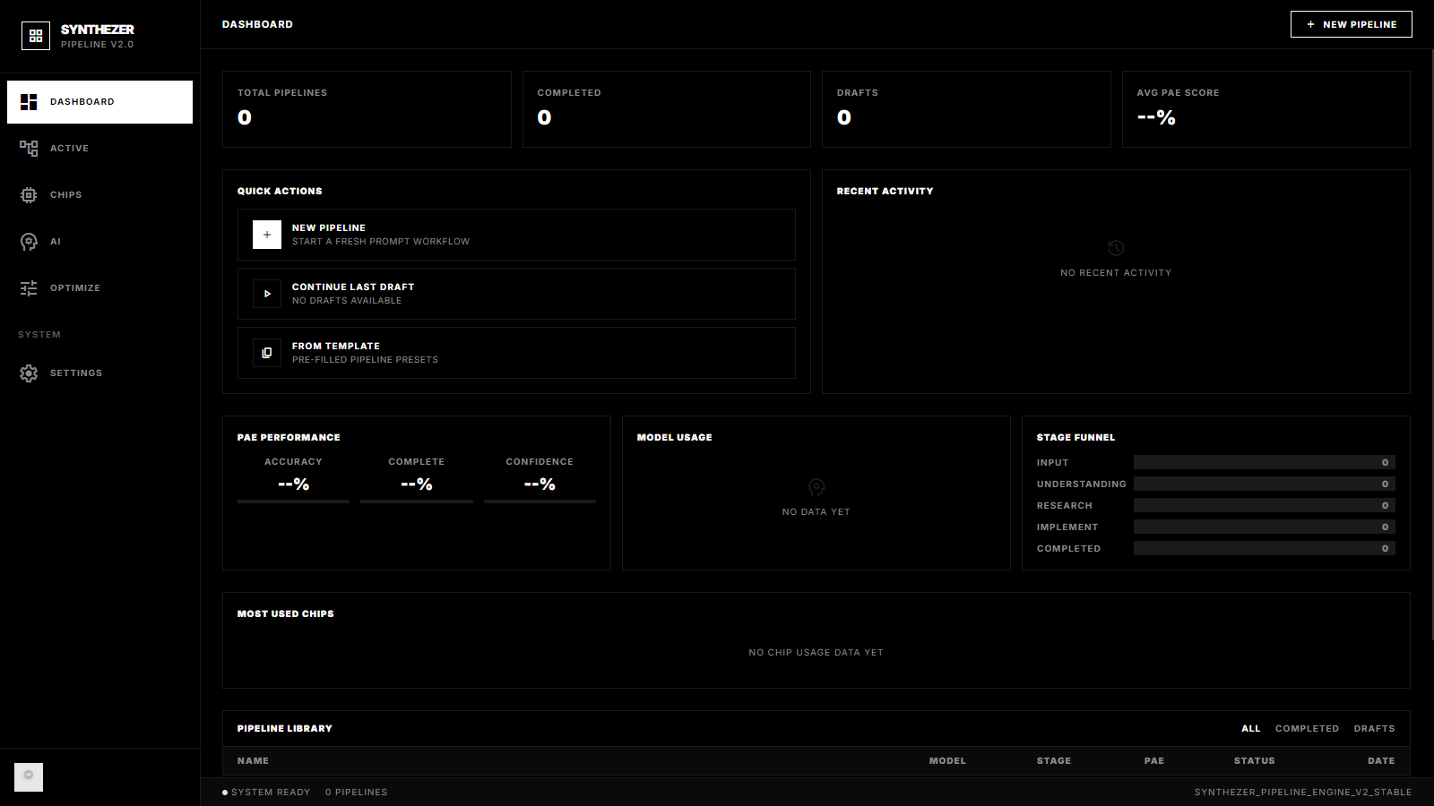Click the Dashboard grid icon in sidebar
The image size is (1434, 806).
pos(29,101)
